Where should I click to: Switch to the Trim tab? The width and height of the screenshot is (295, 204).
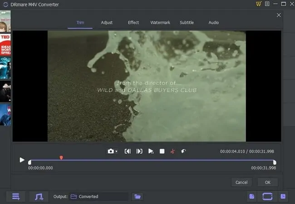80,23
